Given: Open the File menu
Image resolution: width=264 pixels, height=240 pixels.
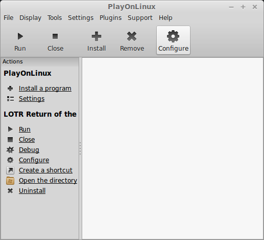Looking at the screenshot, I should tap(9, 18).
